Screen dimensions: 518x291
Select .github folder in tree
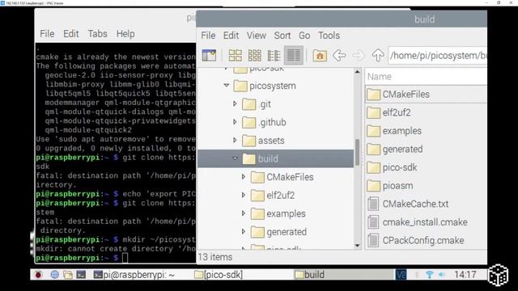pos(264,122)
